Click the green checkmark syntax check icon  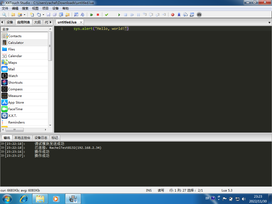tap(107, 15)
